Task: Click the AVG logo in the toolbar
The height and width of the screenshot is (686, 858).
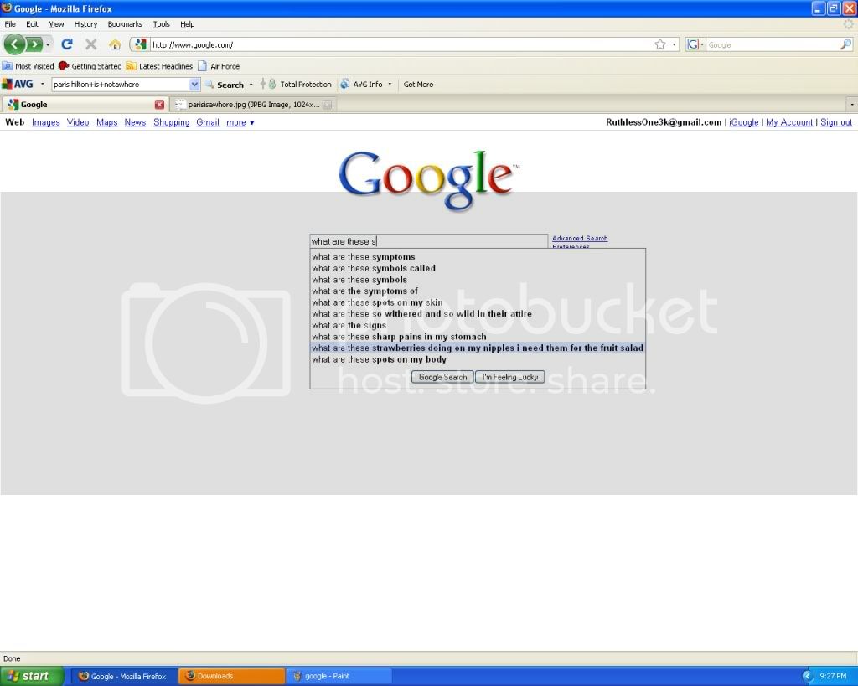Action: [x=18, y=85]
